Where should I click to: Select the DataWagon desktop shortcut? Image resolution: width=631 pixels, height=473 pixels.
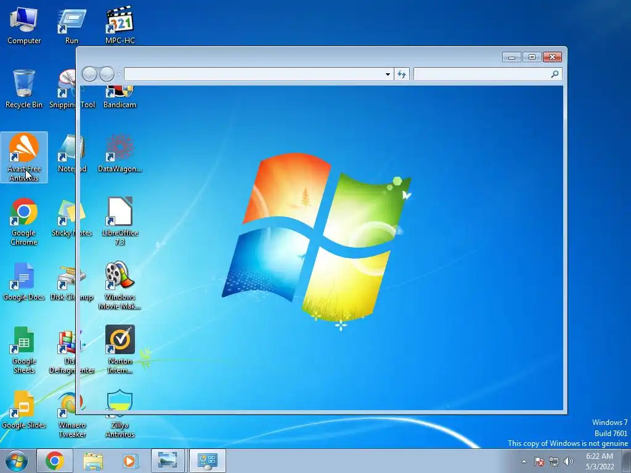(120, 153)
